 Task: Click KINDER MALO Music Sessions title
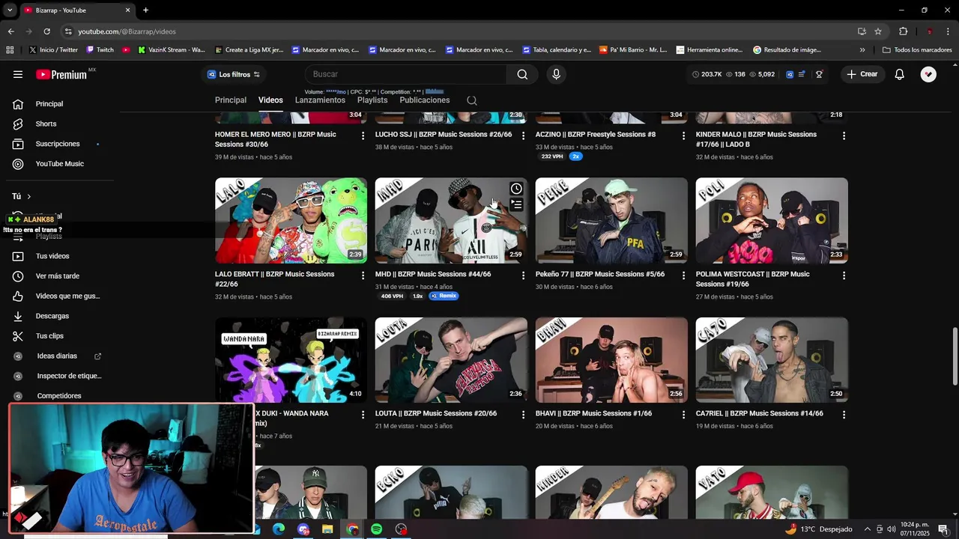click(756, 139)
